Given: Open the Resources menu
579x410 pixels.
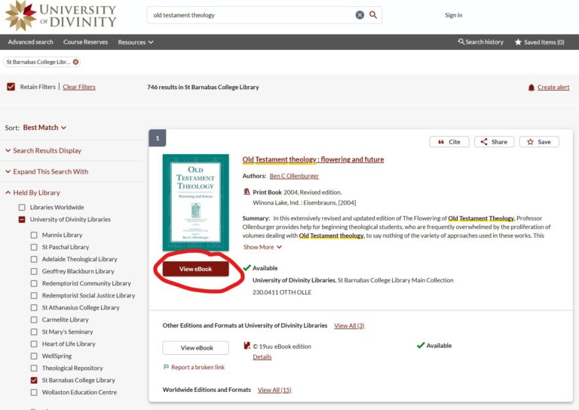Looking at the screenshot, I should pyautogui.click(x=136, y=42).
